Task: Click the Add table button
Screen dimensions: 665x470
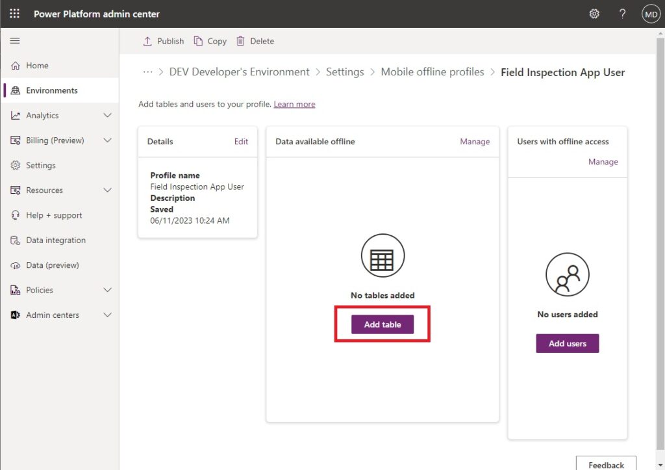Action: click(382, 323)
